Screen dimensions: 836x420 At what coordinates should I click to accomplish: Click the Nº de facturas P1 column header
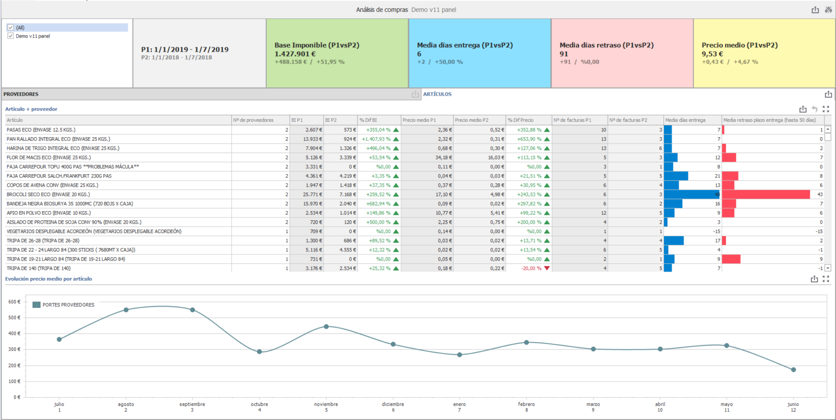579,120
